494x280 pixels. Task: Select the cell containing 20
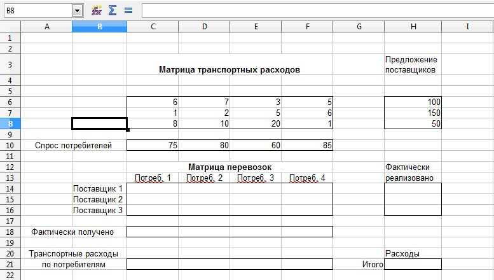point(256,123)
